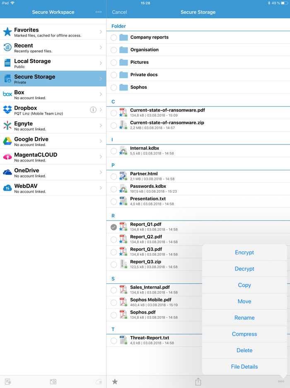Tap the OneDrive cloud icon
290x388 pixels.
click(x=7, y=172)
